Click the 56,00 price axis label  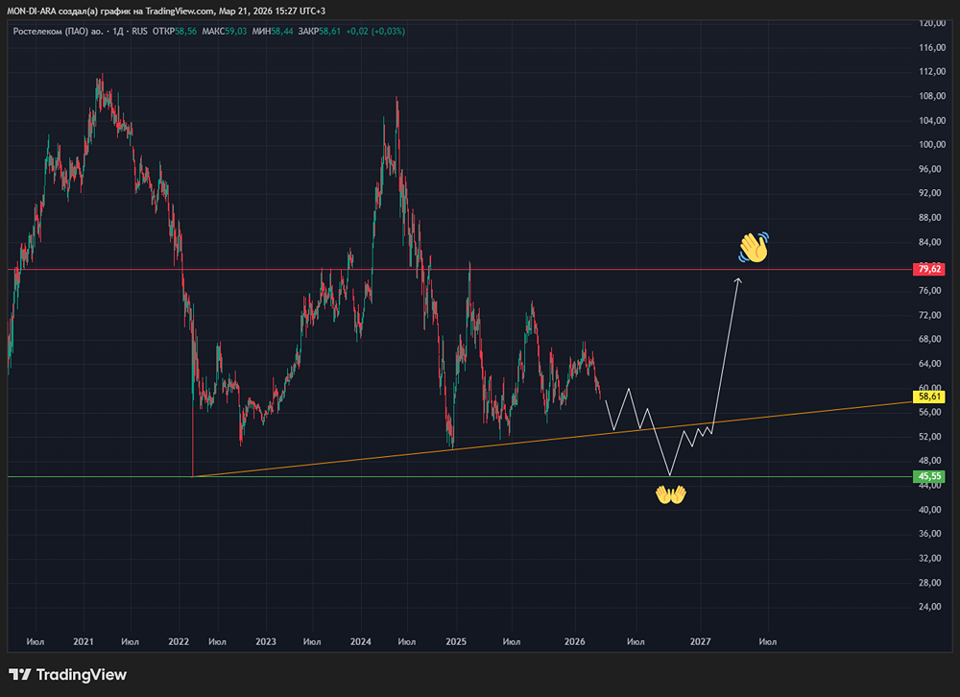tap(932, 412)
